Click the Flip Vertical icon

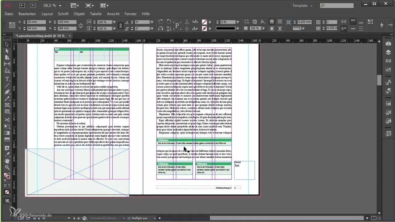(169, 29)
